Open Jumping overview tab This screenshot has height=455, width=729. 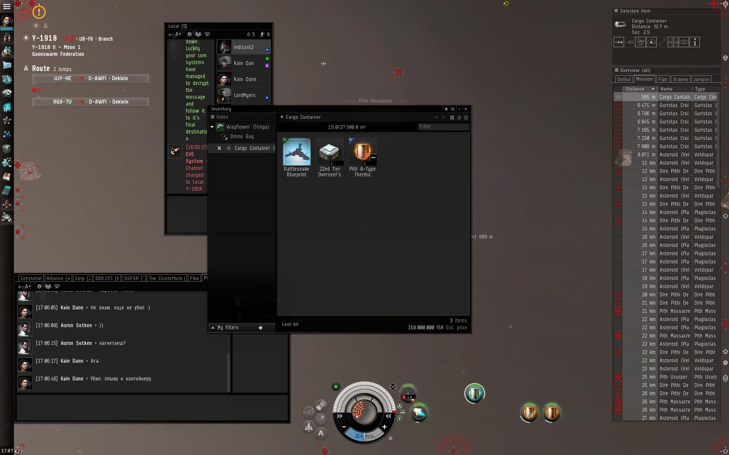[702, 79]
